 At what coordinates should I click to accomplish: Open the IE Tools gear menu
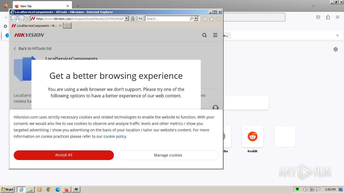[218, 19]
